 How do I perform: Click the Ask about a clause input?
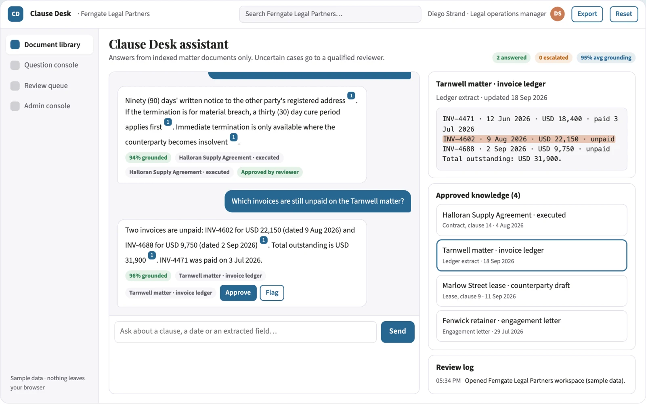(245, 332)
